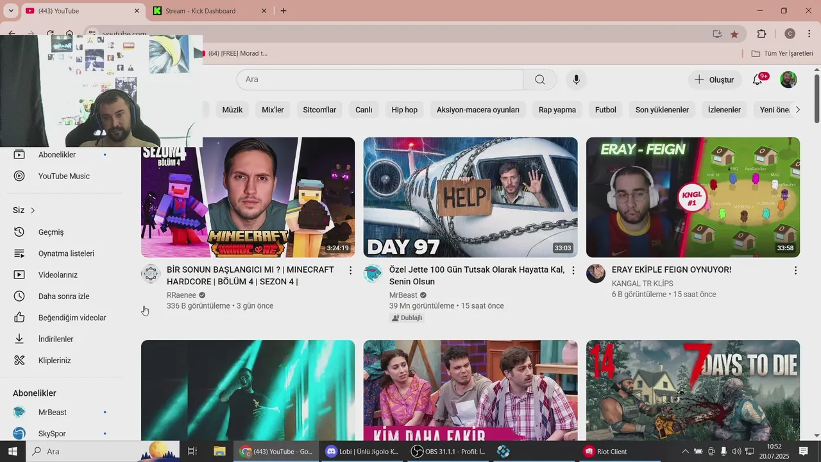The height and width of the screenshot is (462, 821).
Task: Click the Özel Jette 100 Gün title
Action: point(477,276)
